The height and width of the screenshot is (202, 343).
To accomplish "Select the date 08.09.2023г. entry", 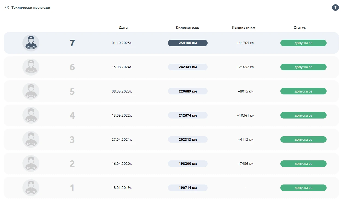I will click(122, 91).
